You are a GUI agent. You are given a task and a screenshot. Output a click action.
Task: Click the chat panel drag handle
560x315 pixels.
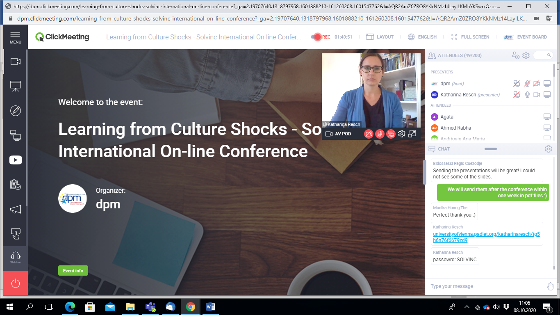491,149
